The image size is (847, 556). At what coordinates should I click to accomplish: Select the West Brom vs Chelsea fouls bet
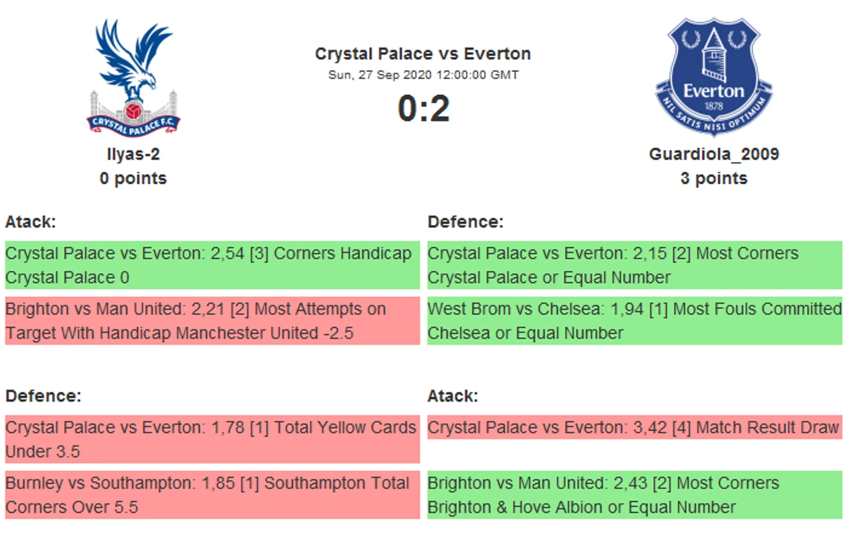click(x=634, y=321)
